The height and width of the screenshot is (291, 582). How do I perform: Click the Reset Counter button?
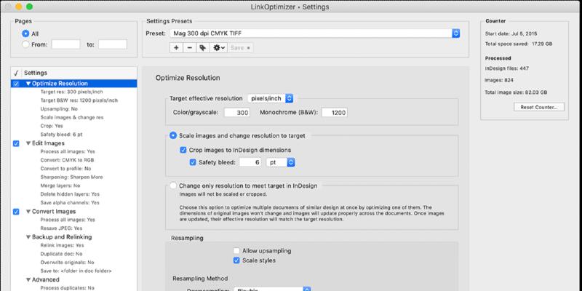(x=539, y=107)
